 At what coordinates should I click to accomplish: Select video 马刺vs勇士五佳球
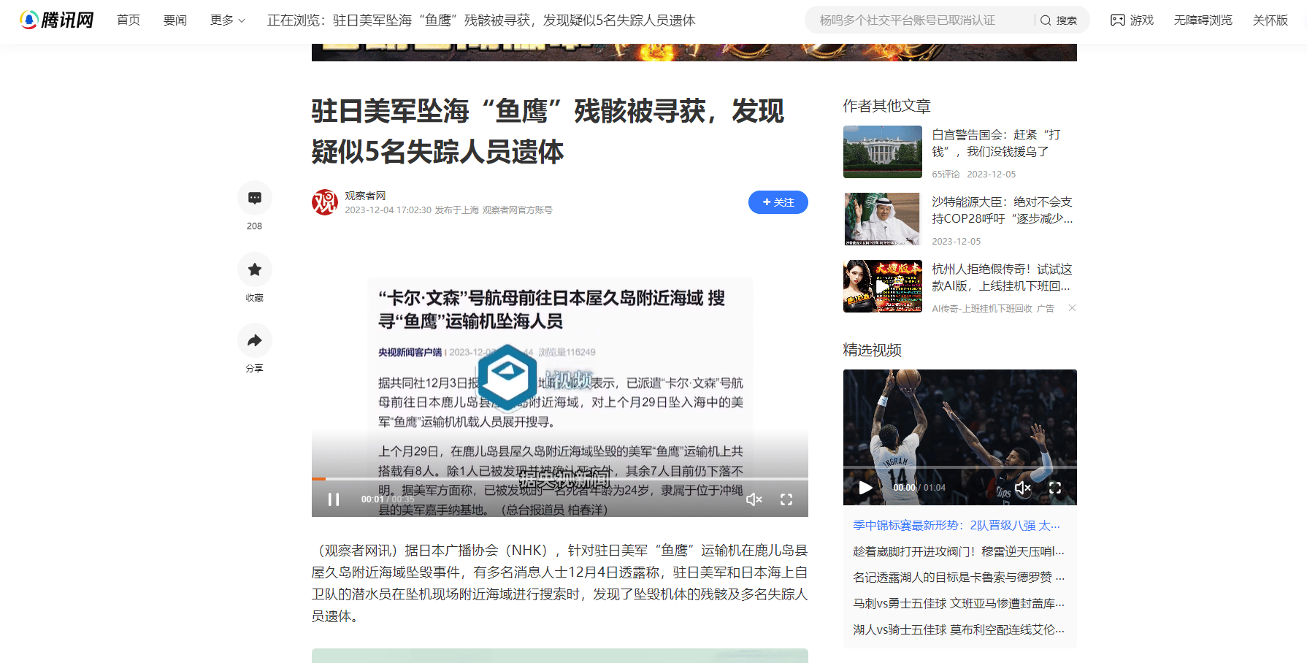pyautogui.click(x=959, y=604)
